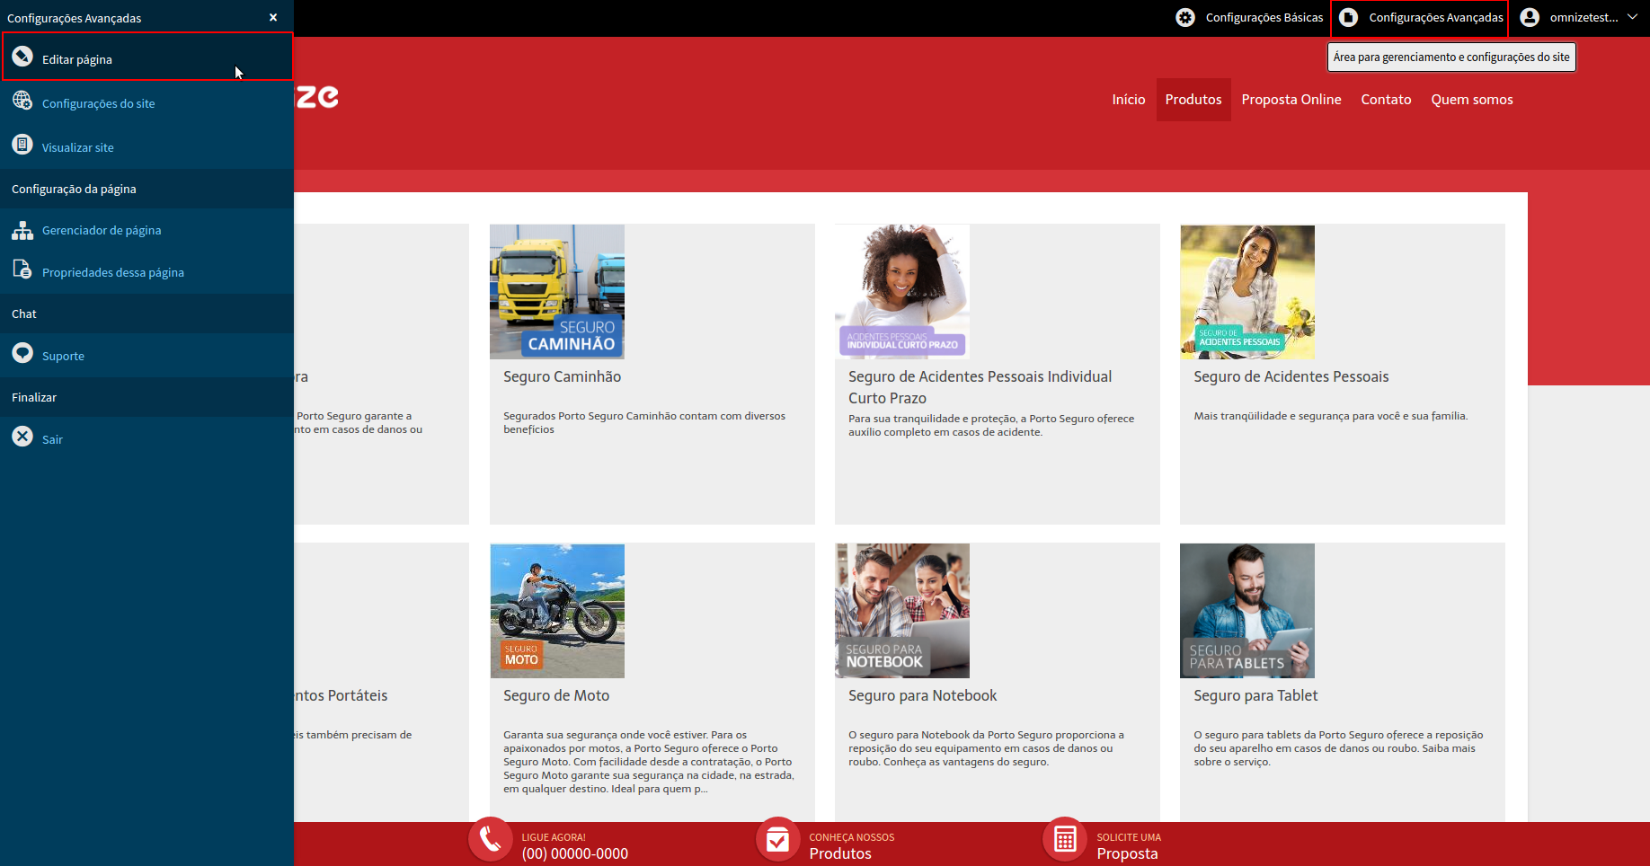The width and height of the screenshot is (1650, 866).
Task: Click the Gerenciador de página sitemap icon
Action: coord(22,230)
